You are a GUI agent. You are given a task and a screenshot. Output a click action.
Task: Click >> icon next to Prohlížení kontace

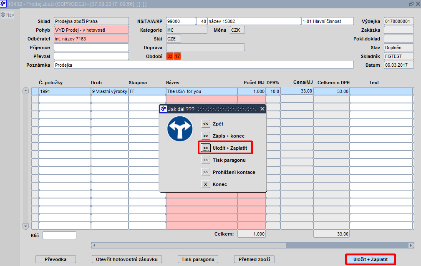click(x=205, y=172)
